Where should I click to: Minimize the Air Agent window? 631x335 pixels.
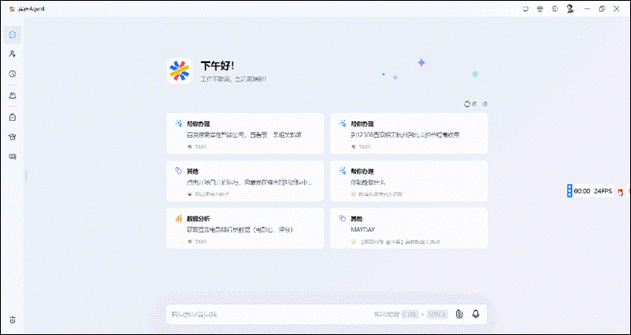[x=587, y=9]
